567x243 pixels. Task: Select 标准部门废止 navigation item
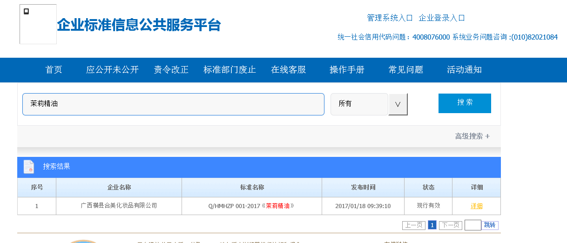[229, 70]
